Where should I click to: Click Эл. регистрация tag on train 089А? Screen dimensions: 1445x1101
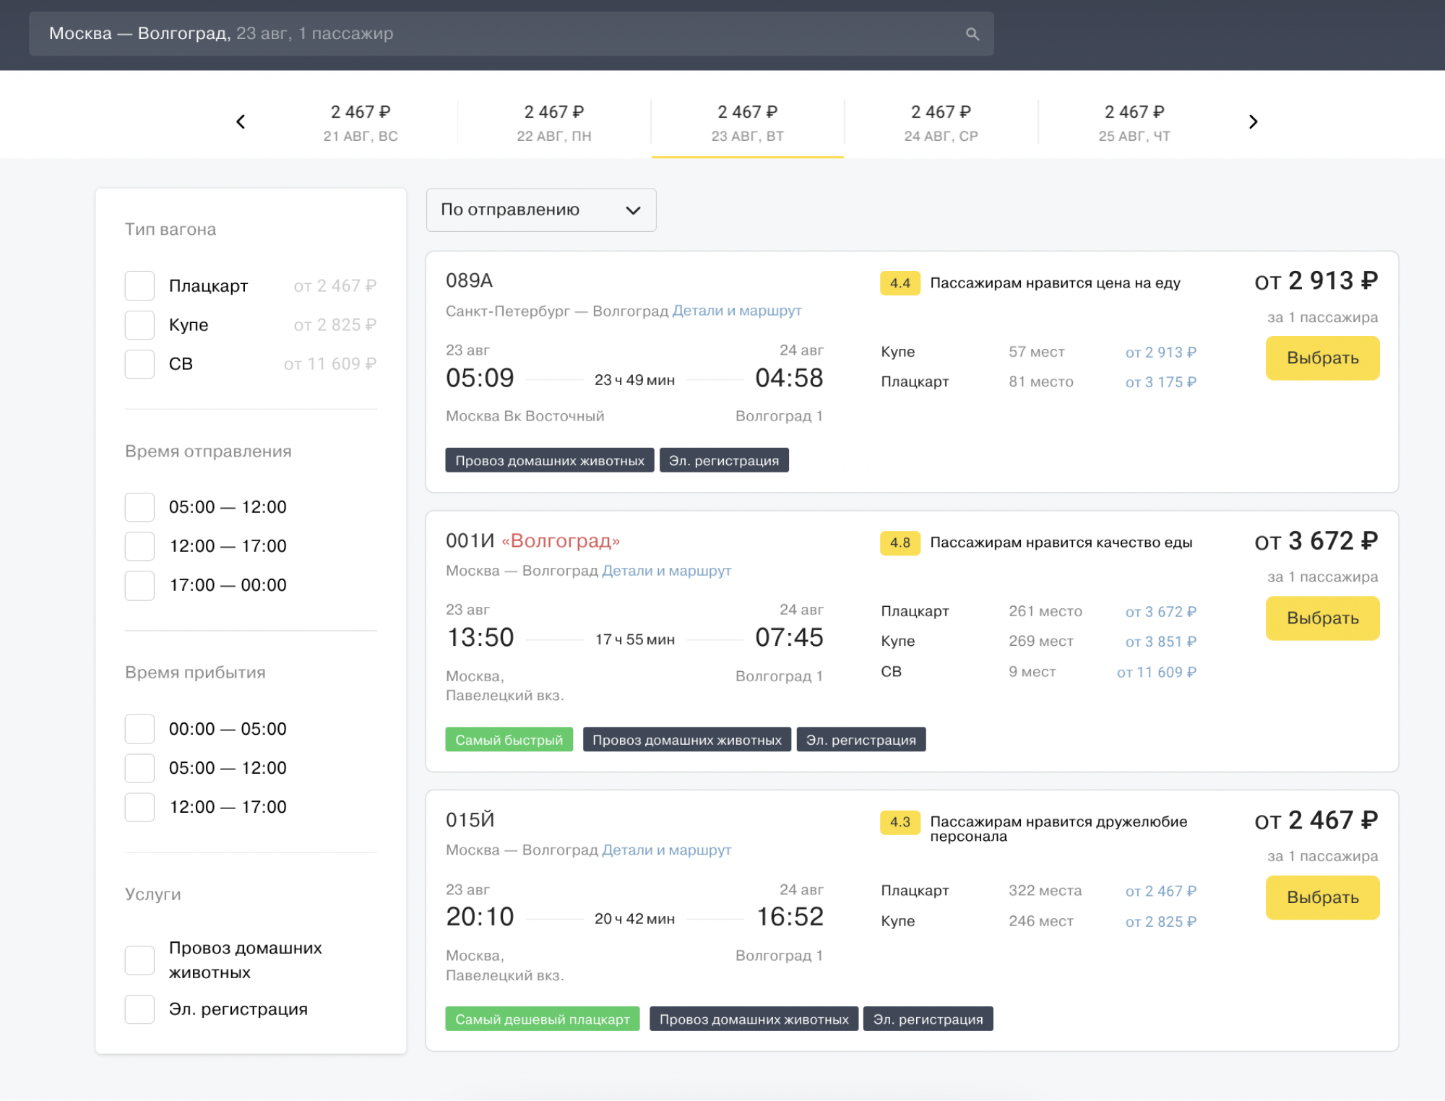(723, 460)
